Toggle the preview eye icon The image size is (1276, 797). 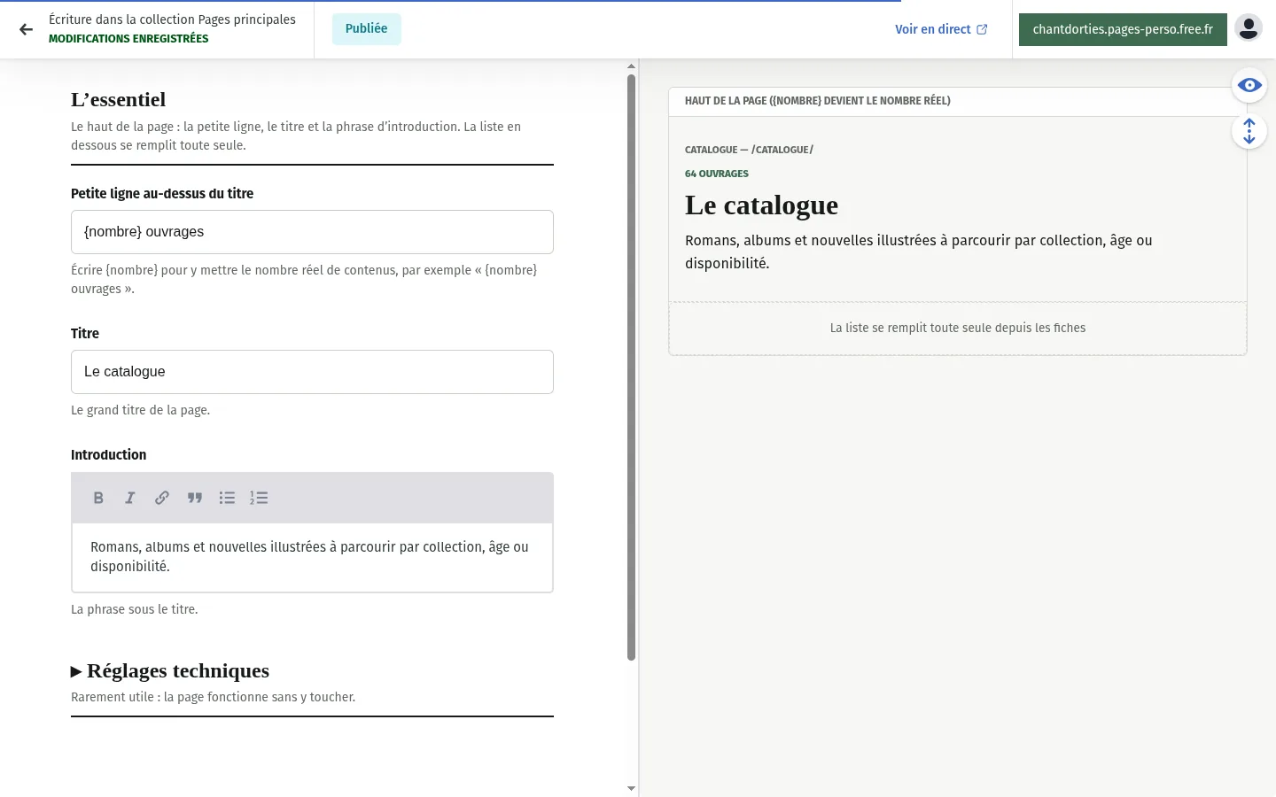pyautogui.click(x=1249, y=85)
